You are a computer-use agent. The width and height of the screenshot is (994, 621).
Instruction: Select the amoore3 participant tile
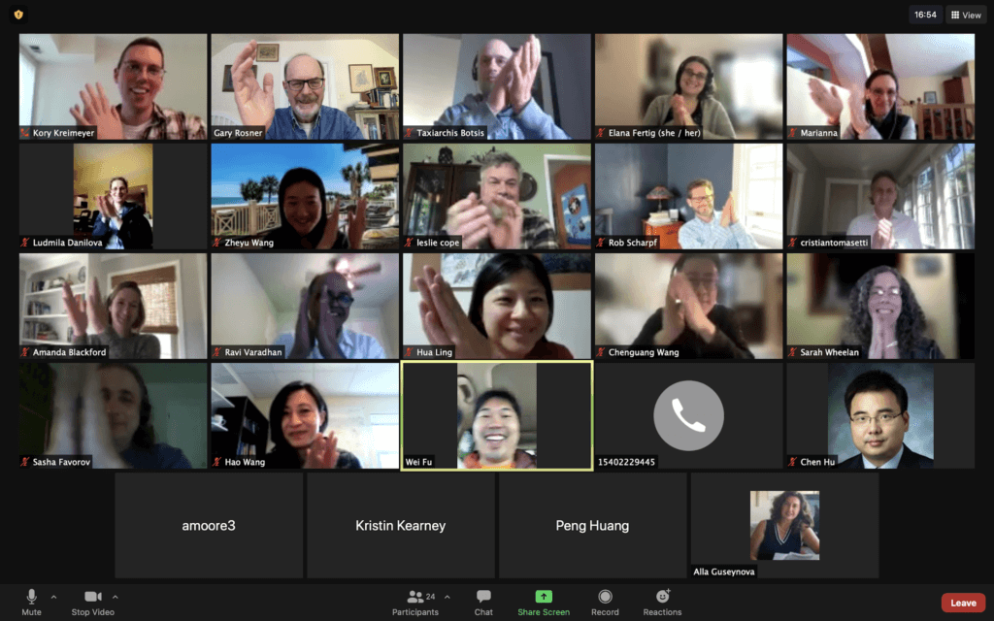tap(209, 525)
